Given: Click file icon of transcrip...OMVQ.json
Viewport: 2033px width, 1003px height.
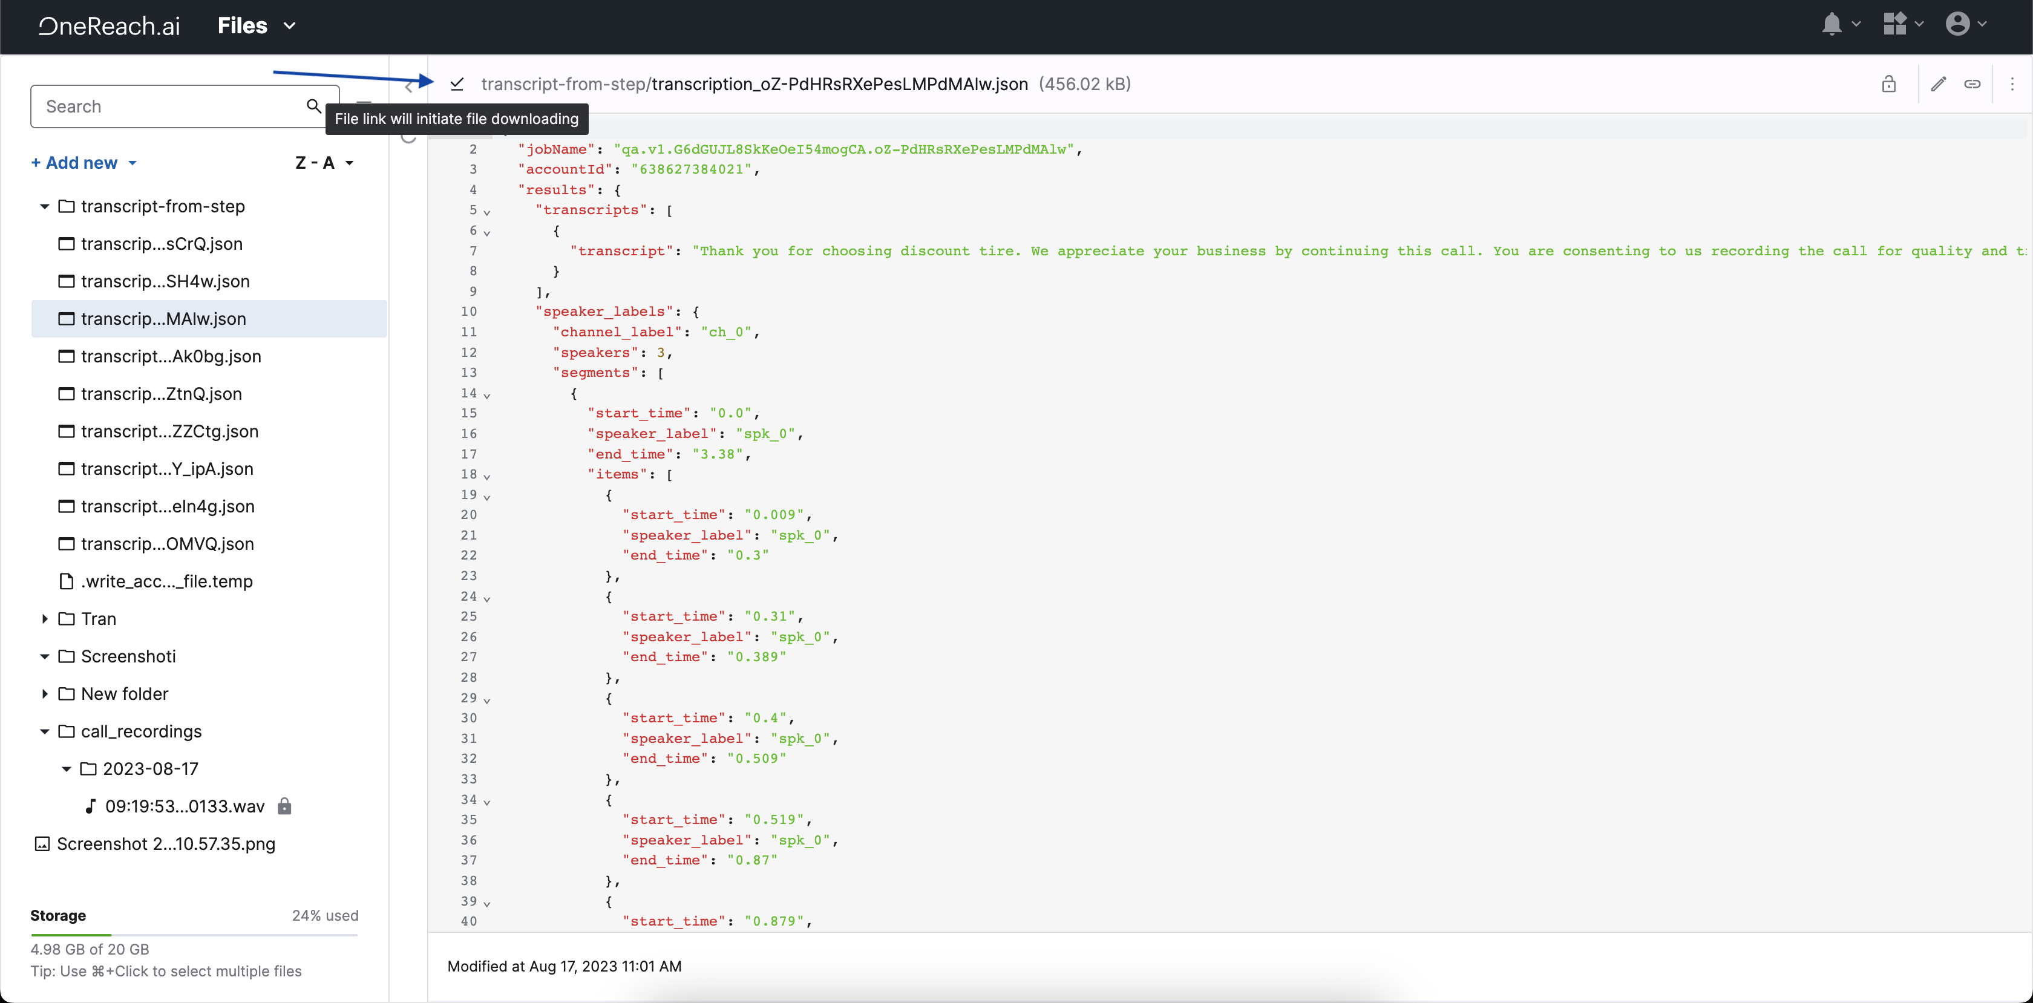Looking at the screenshot, I should 67,544.
